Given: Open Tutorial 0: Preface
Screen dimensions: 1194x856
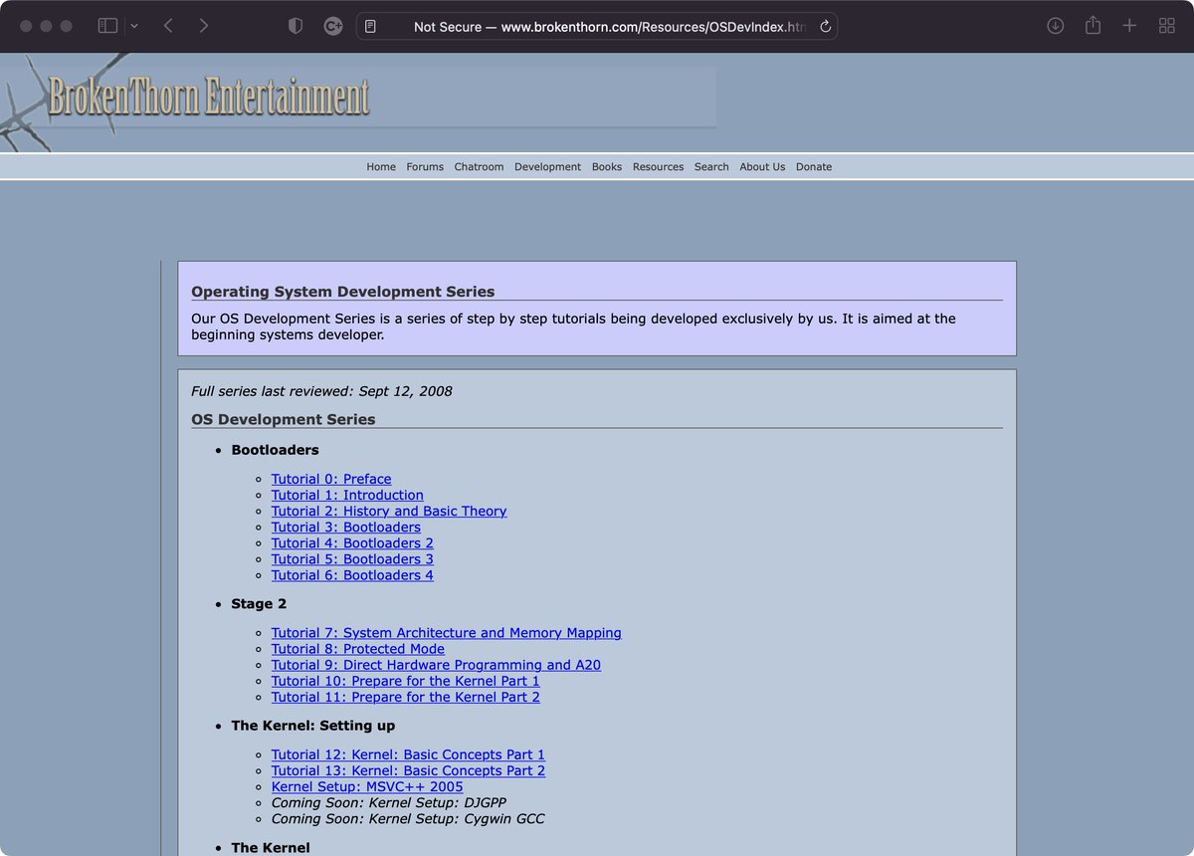Looking at the screenshot, I should click(x=331, y=479).
